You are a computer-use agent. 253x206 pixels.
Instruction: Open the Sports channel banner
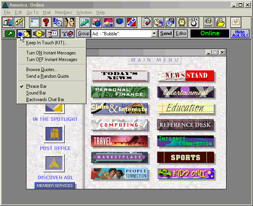click(x=186, y=157)
